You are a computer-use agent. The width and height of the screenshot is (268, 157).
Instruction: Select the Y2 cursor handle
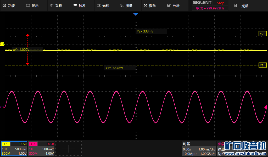coord(261,34)
